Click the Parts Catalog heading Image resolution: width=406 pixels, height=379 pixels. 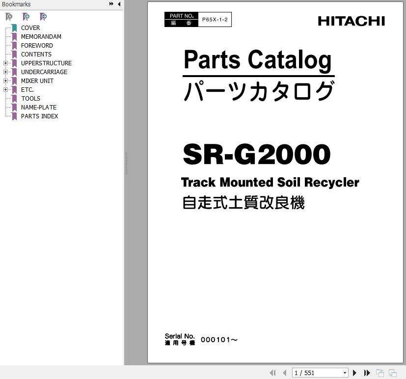pos(258,60)
